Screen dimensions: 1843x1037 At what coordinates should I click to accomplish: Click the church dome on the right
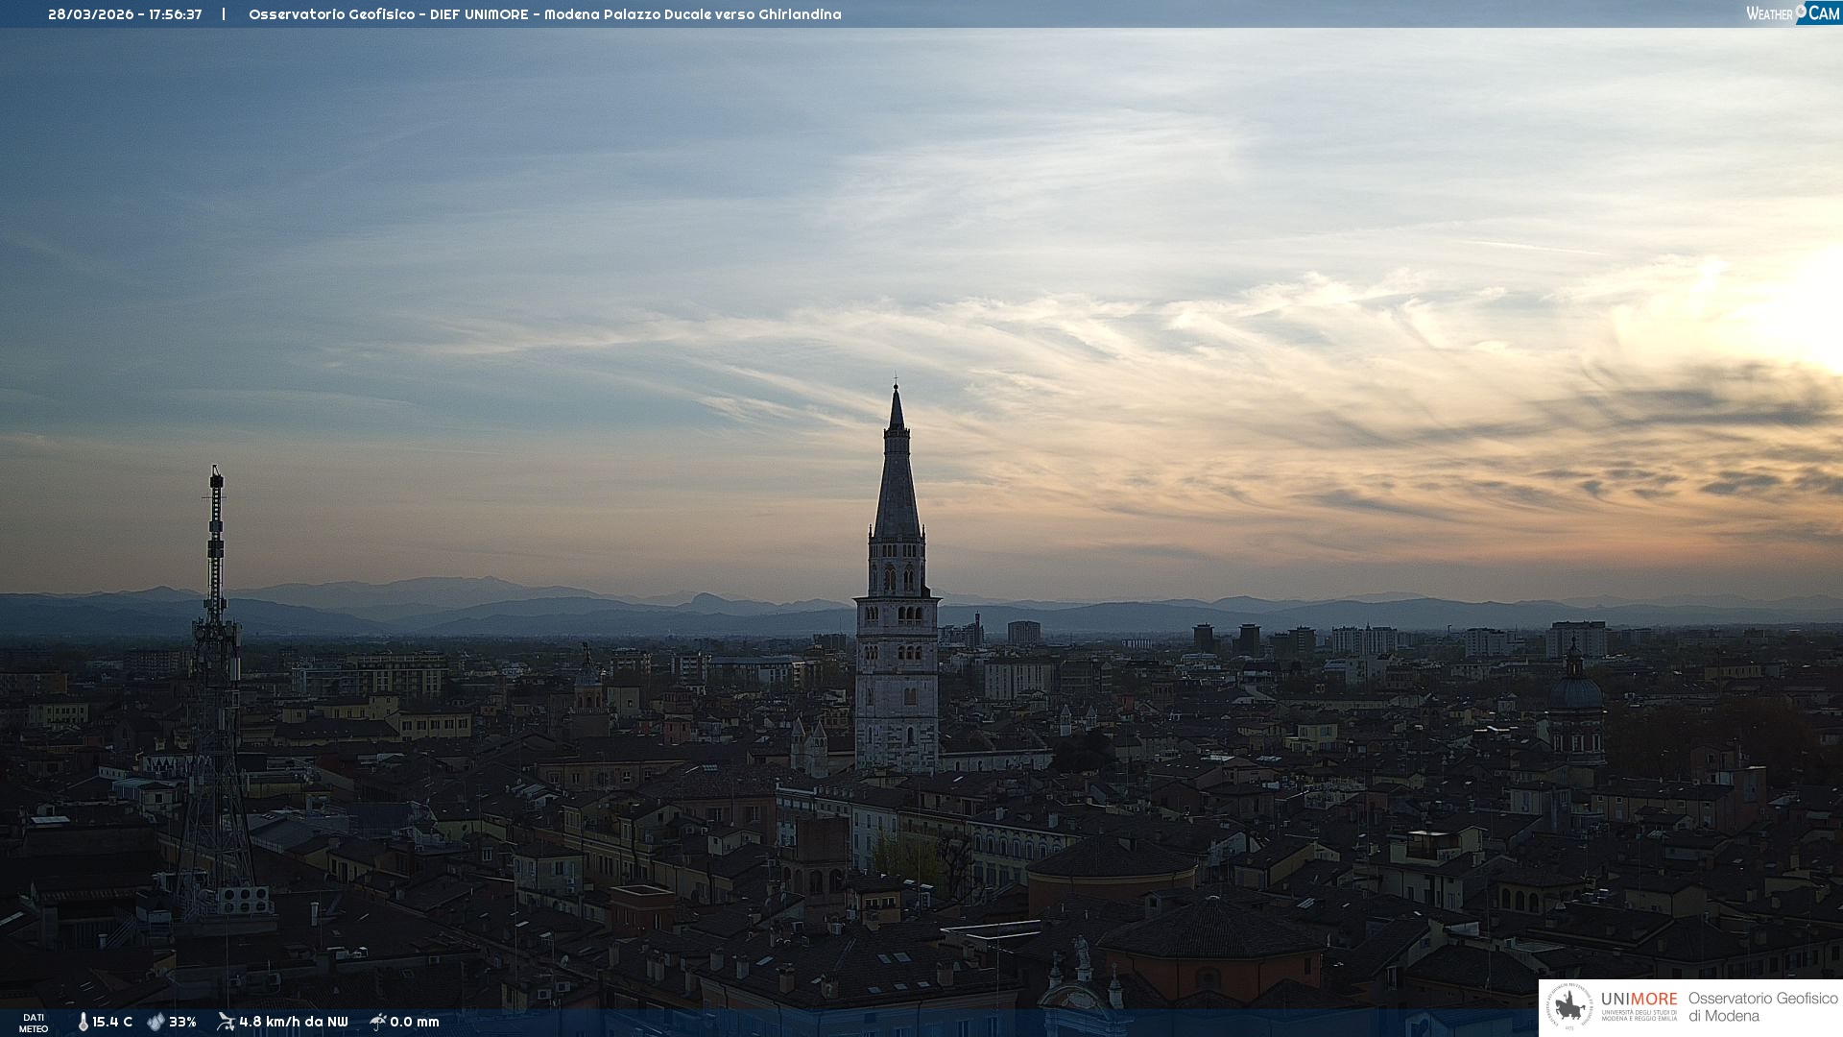tap(1575, 691)
